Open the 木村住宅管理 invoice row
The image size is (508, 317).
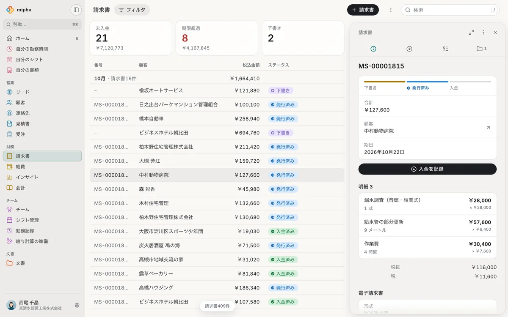(217, 203)
